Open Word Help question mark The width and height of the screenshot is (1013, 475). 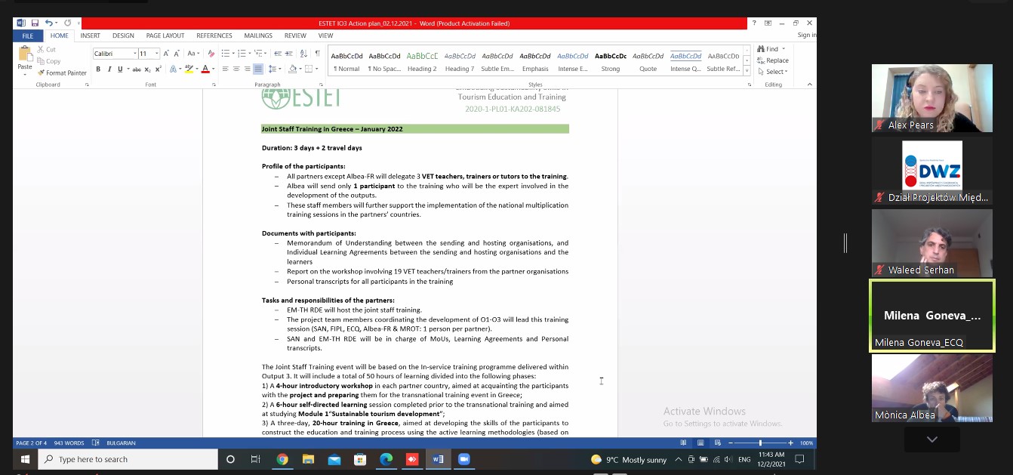click(754, 23)
